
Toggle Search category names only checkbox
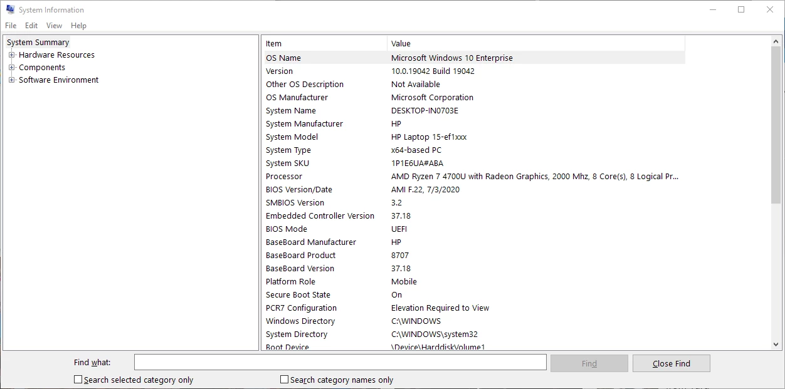[285, 380]
